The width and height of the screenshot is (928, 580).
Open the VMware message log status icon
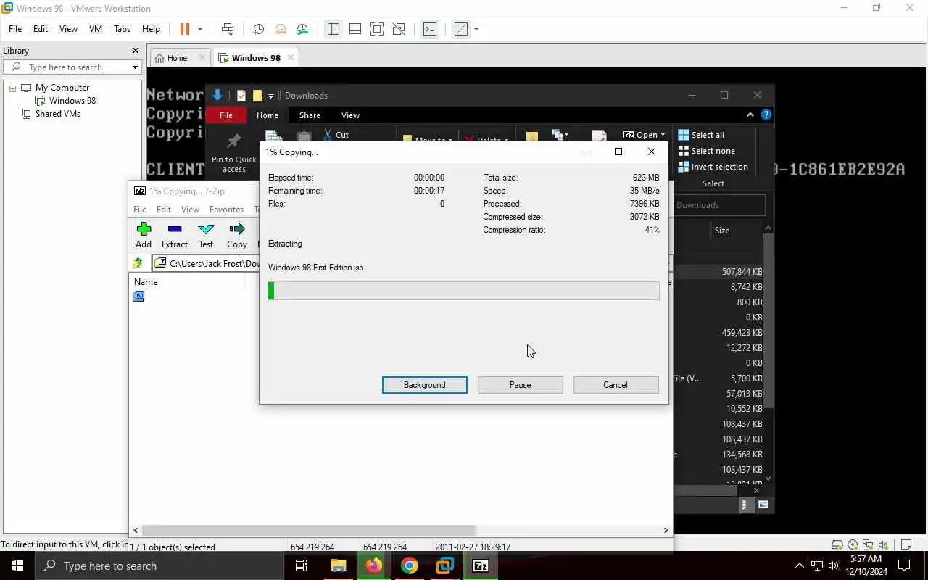[906, 544]
